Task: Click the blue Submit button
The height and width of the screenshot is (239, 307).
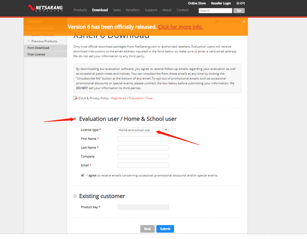Action: [x=165, y=229]
